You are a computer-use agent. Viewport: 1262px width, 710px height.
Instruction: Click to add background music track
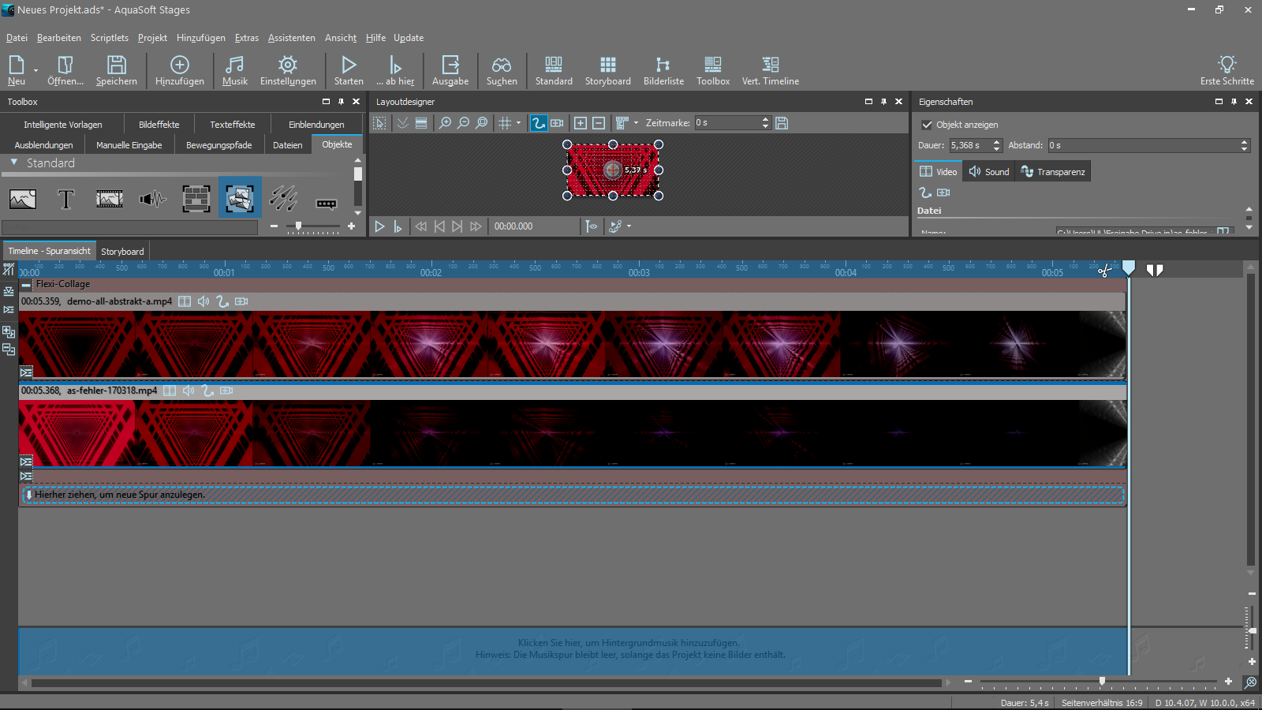pos(629,648)
